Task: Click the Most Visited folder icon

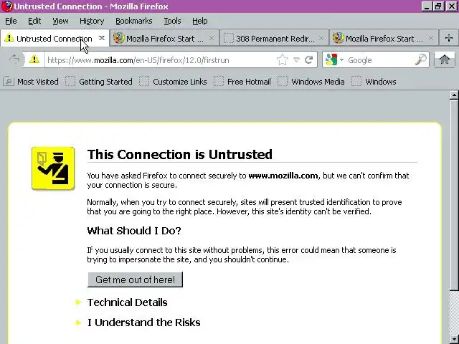Action: coord(9,81)
